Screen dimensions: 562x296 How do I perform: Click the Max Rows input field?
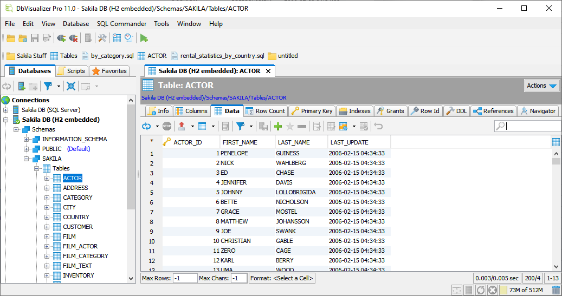pos(185,278)
